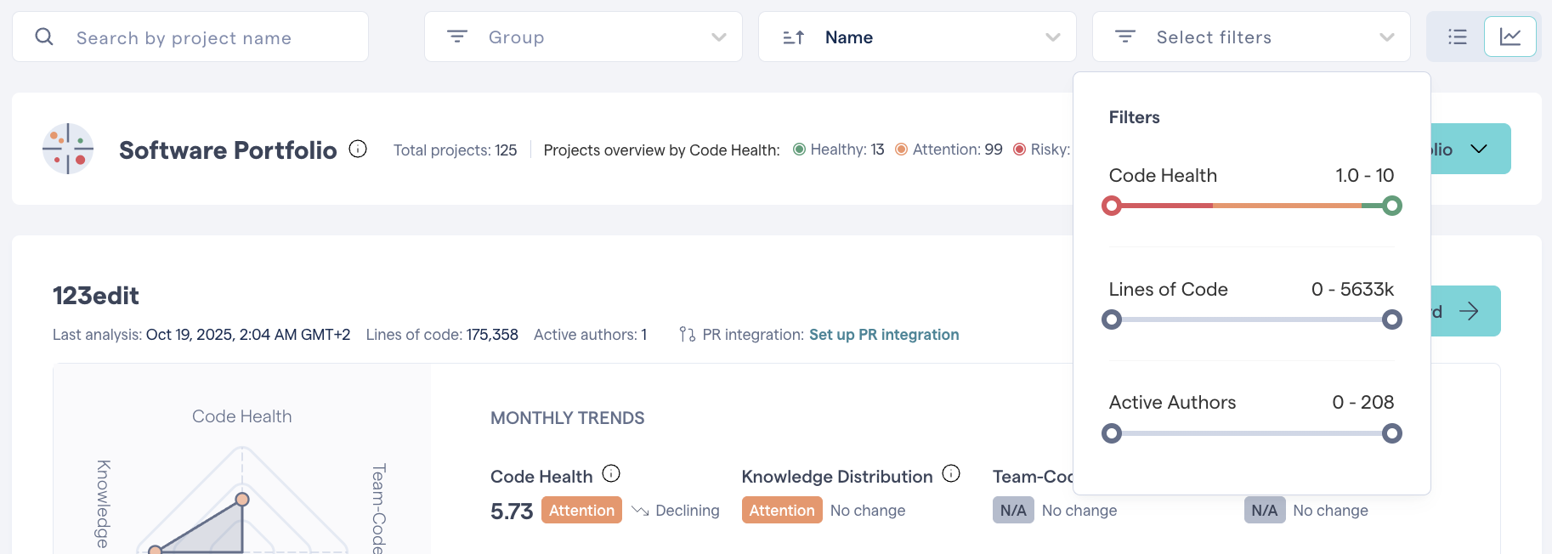Click the arrow button on 123edit card

(x=1468, y=311)
